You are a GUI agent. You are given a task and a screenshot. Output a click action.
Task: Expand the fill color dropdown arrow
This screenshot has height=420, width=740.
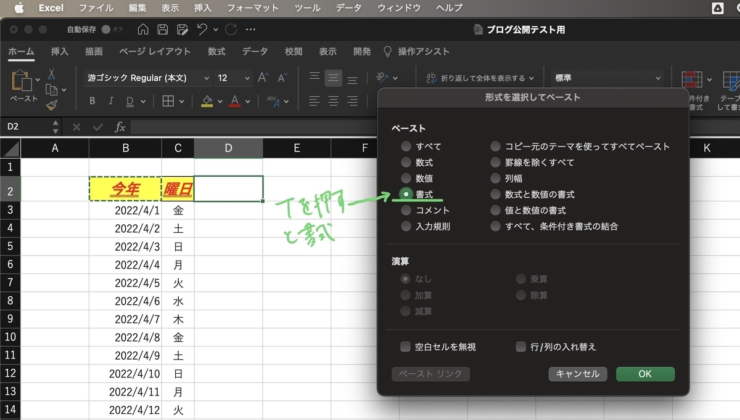coord(221,102)
